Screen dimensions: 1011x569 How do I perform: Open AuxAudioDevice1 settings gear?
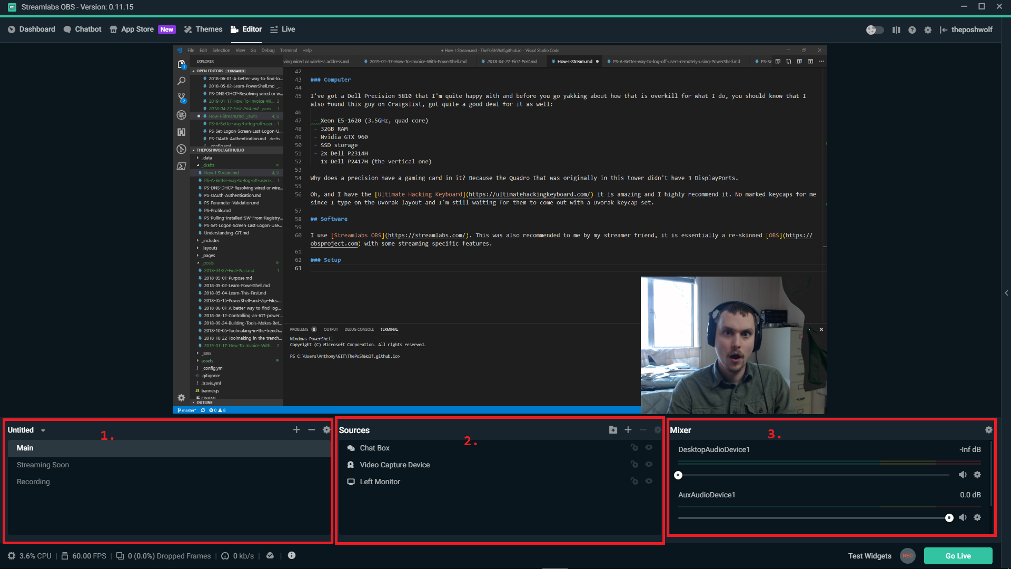(977, 517)
